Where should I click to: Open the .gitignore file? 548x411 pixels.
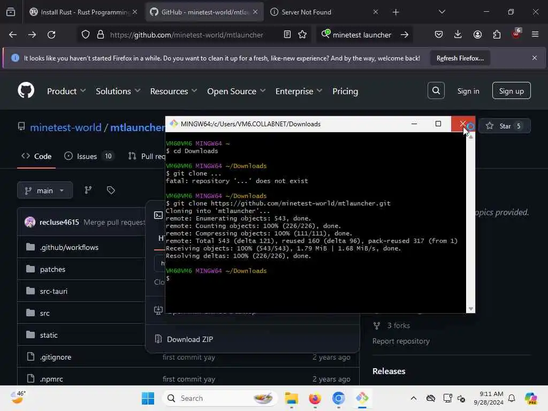tap(56, 357)
